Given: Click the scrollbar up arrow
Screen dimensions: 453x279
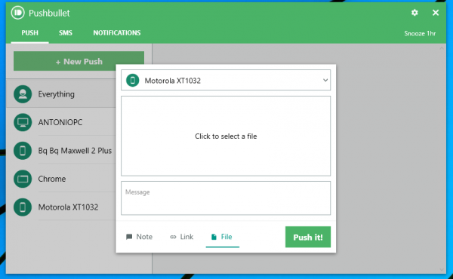Looking at the screenshot, I should click(x=442, y=48).
